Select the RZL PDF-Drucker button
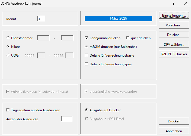Screen dimensions: 191x136 174,54
